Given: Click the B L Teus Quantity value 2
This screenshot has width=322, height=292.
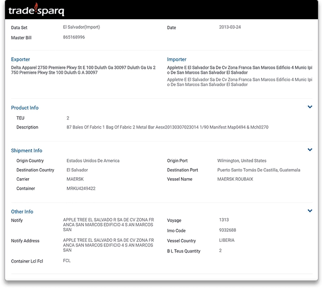Looking at the screenshot, I should point(220,251).
